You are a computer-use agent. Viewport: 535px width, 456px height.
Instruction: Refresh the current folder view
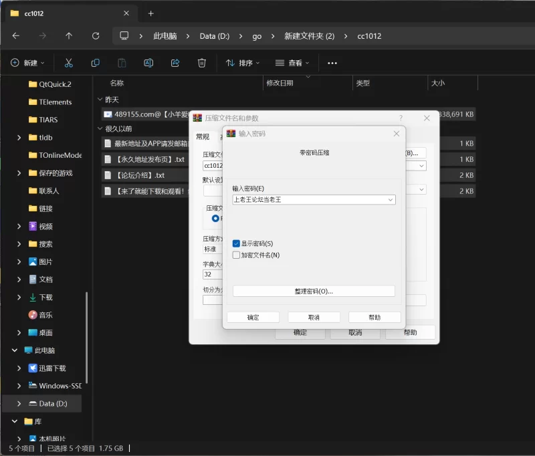point(96,36)
